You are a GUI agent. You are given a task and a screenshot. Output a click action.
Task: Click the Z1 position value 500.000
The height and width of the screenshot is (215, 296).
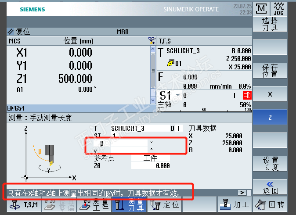pos(75,79)
